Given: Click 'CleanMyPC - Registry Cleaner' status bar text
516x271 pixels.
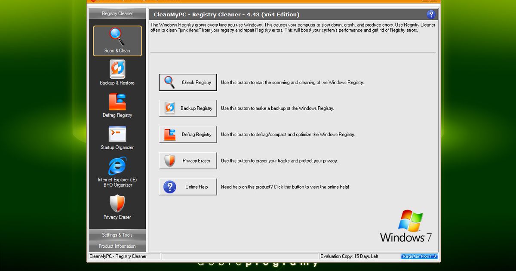Looking at the screenshot, I should 118,256.
